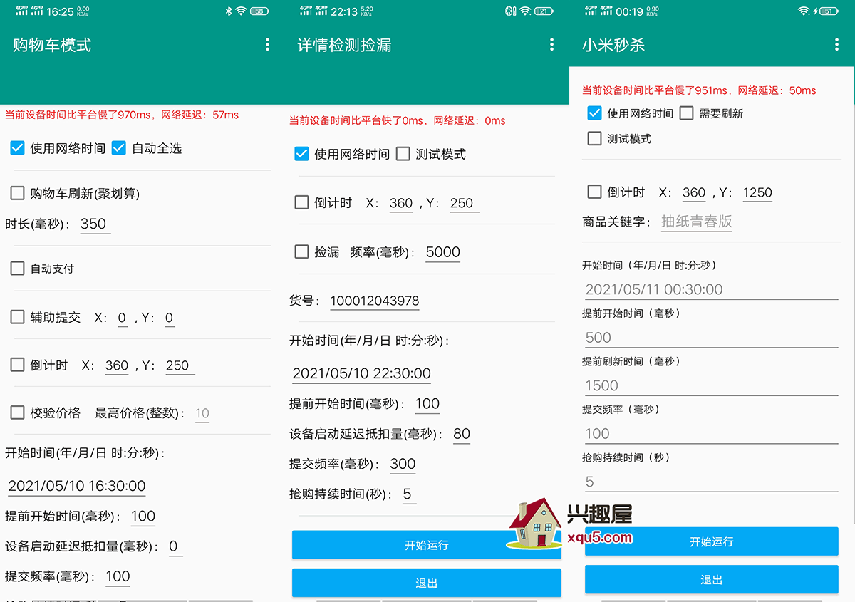Viewport: 855px width, 602px height.
Task: Toggle 校验价格 checkbox
Action: [x=17, y=412]
